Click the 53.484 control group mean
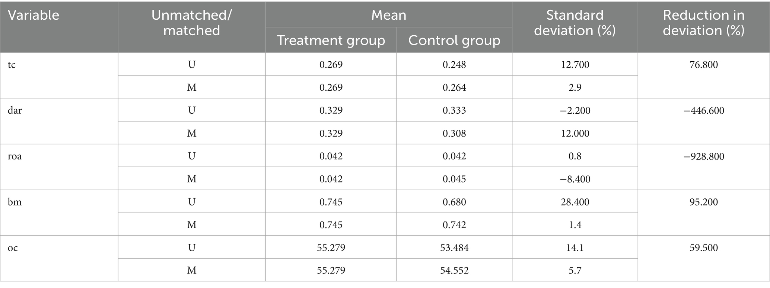The height and width of the screenshot is (288, 770). point(454,248)
